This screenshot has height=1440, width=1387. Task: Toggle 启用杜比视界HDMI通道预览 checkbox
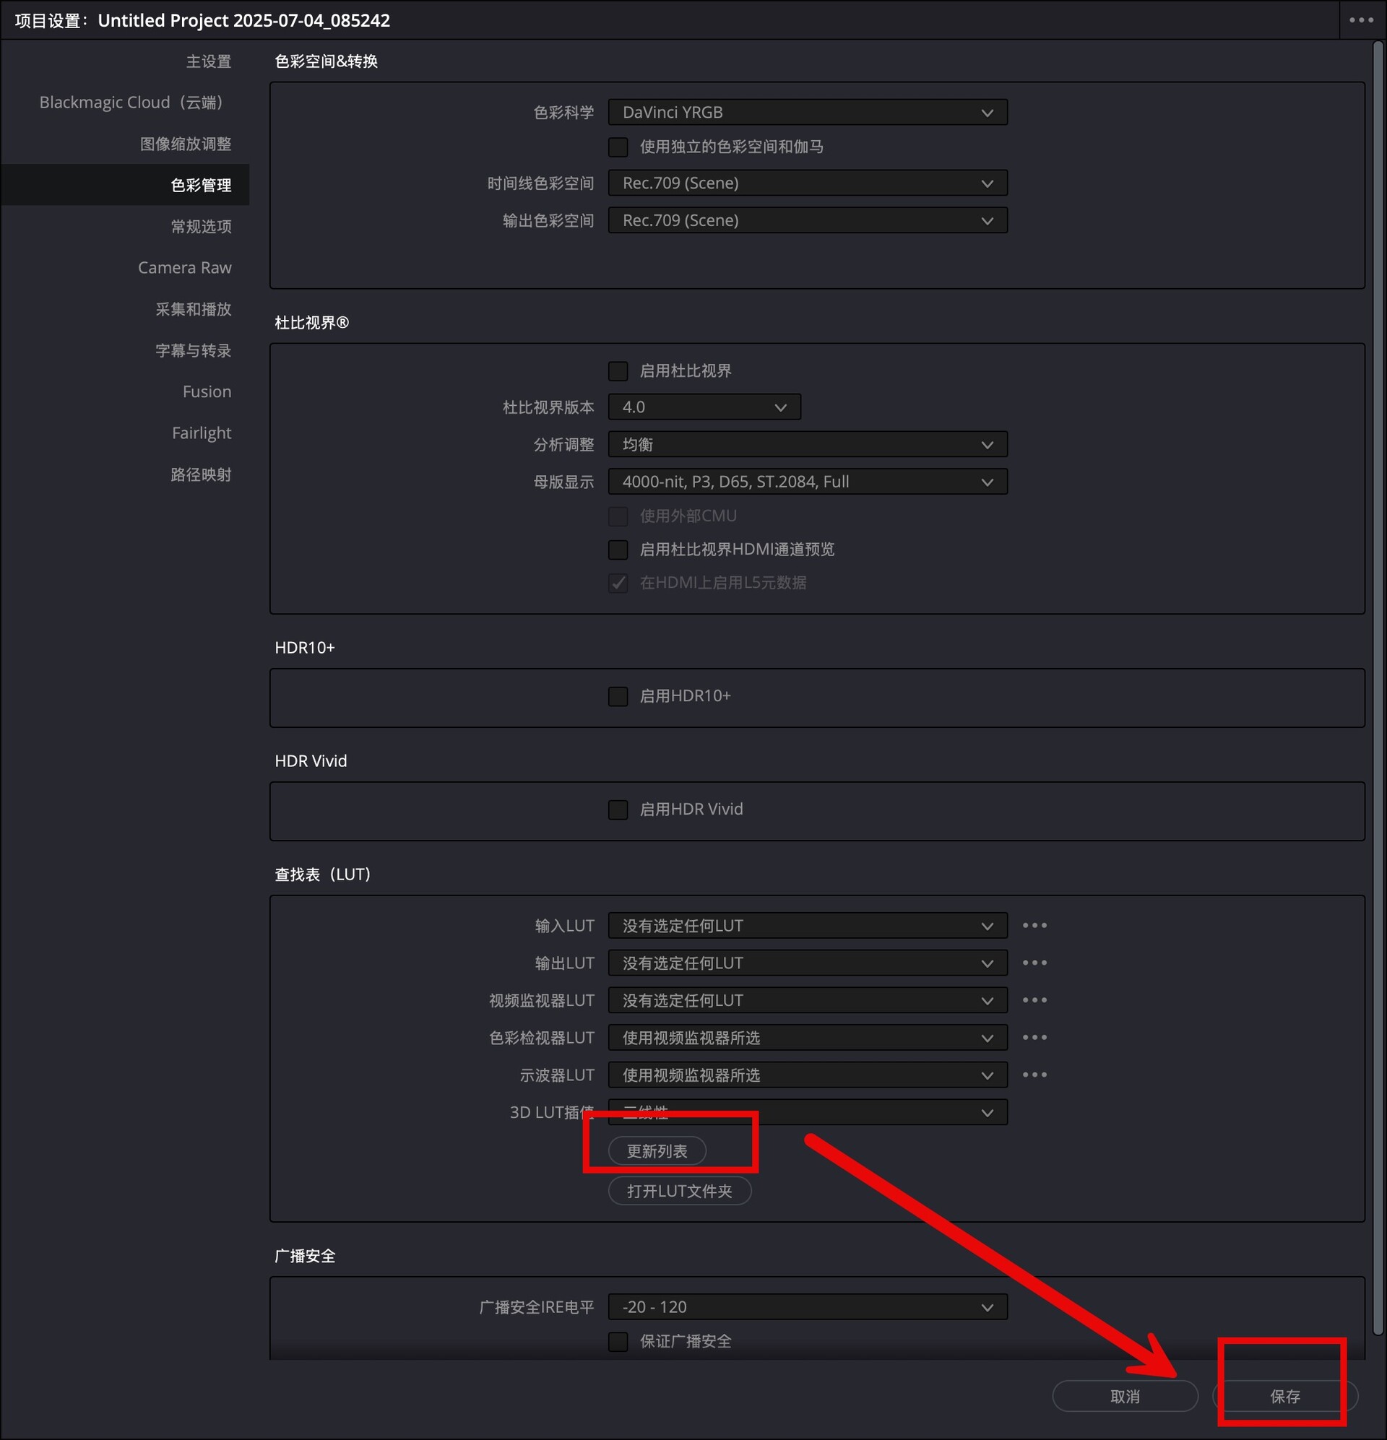point(618,550)
